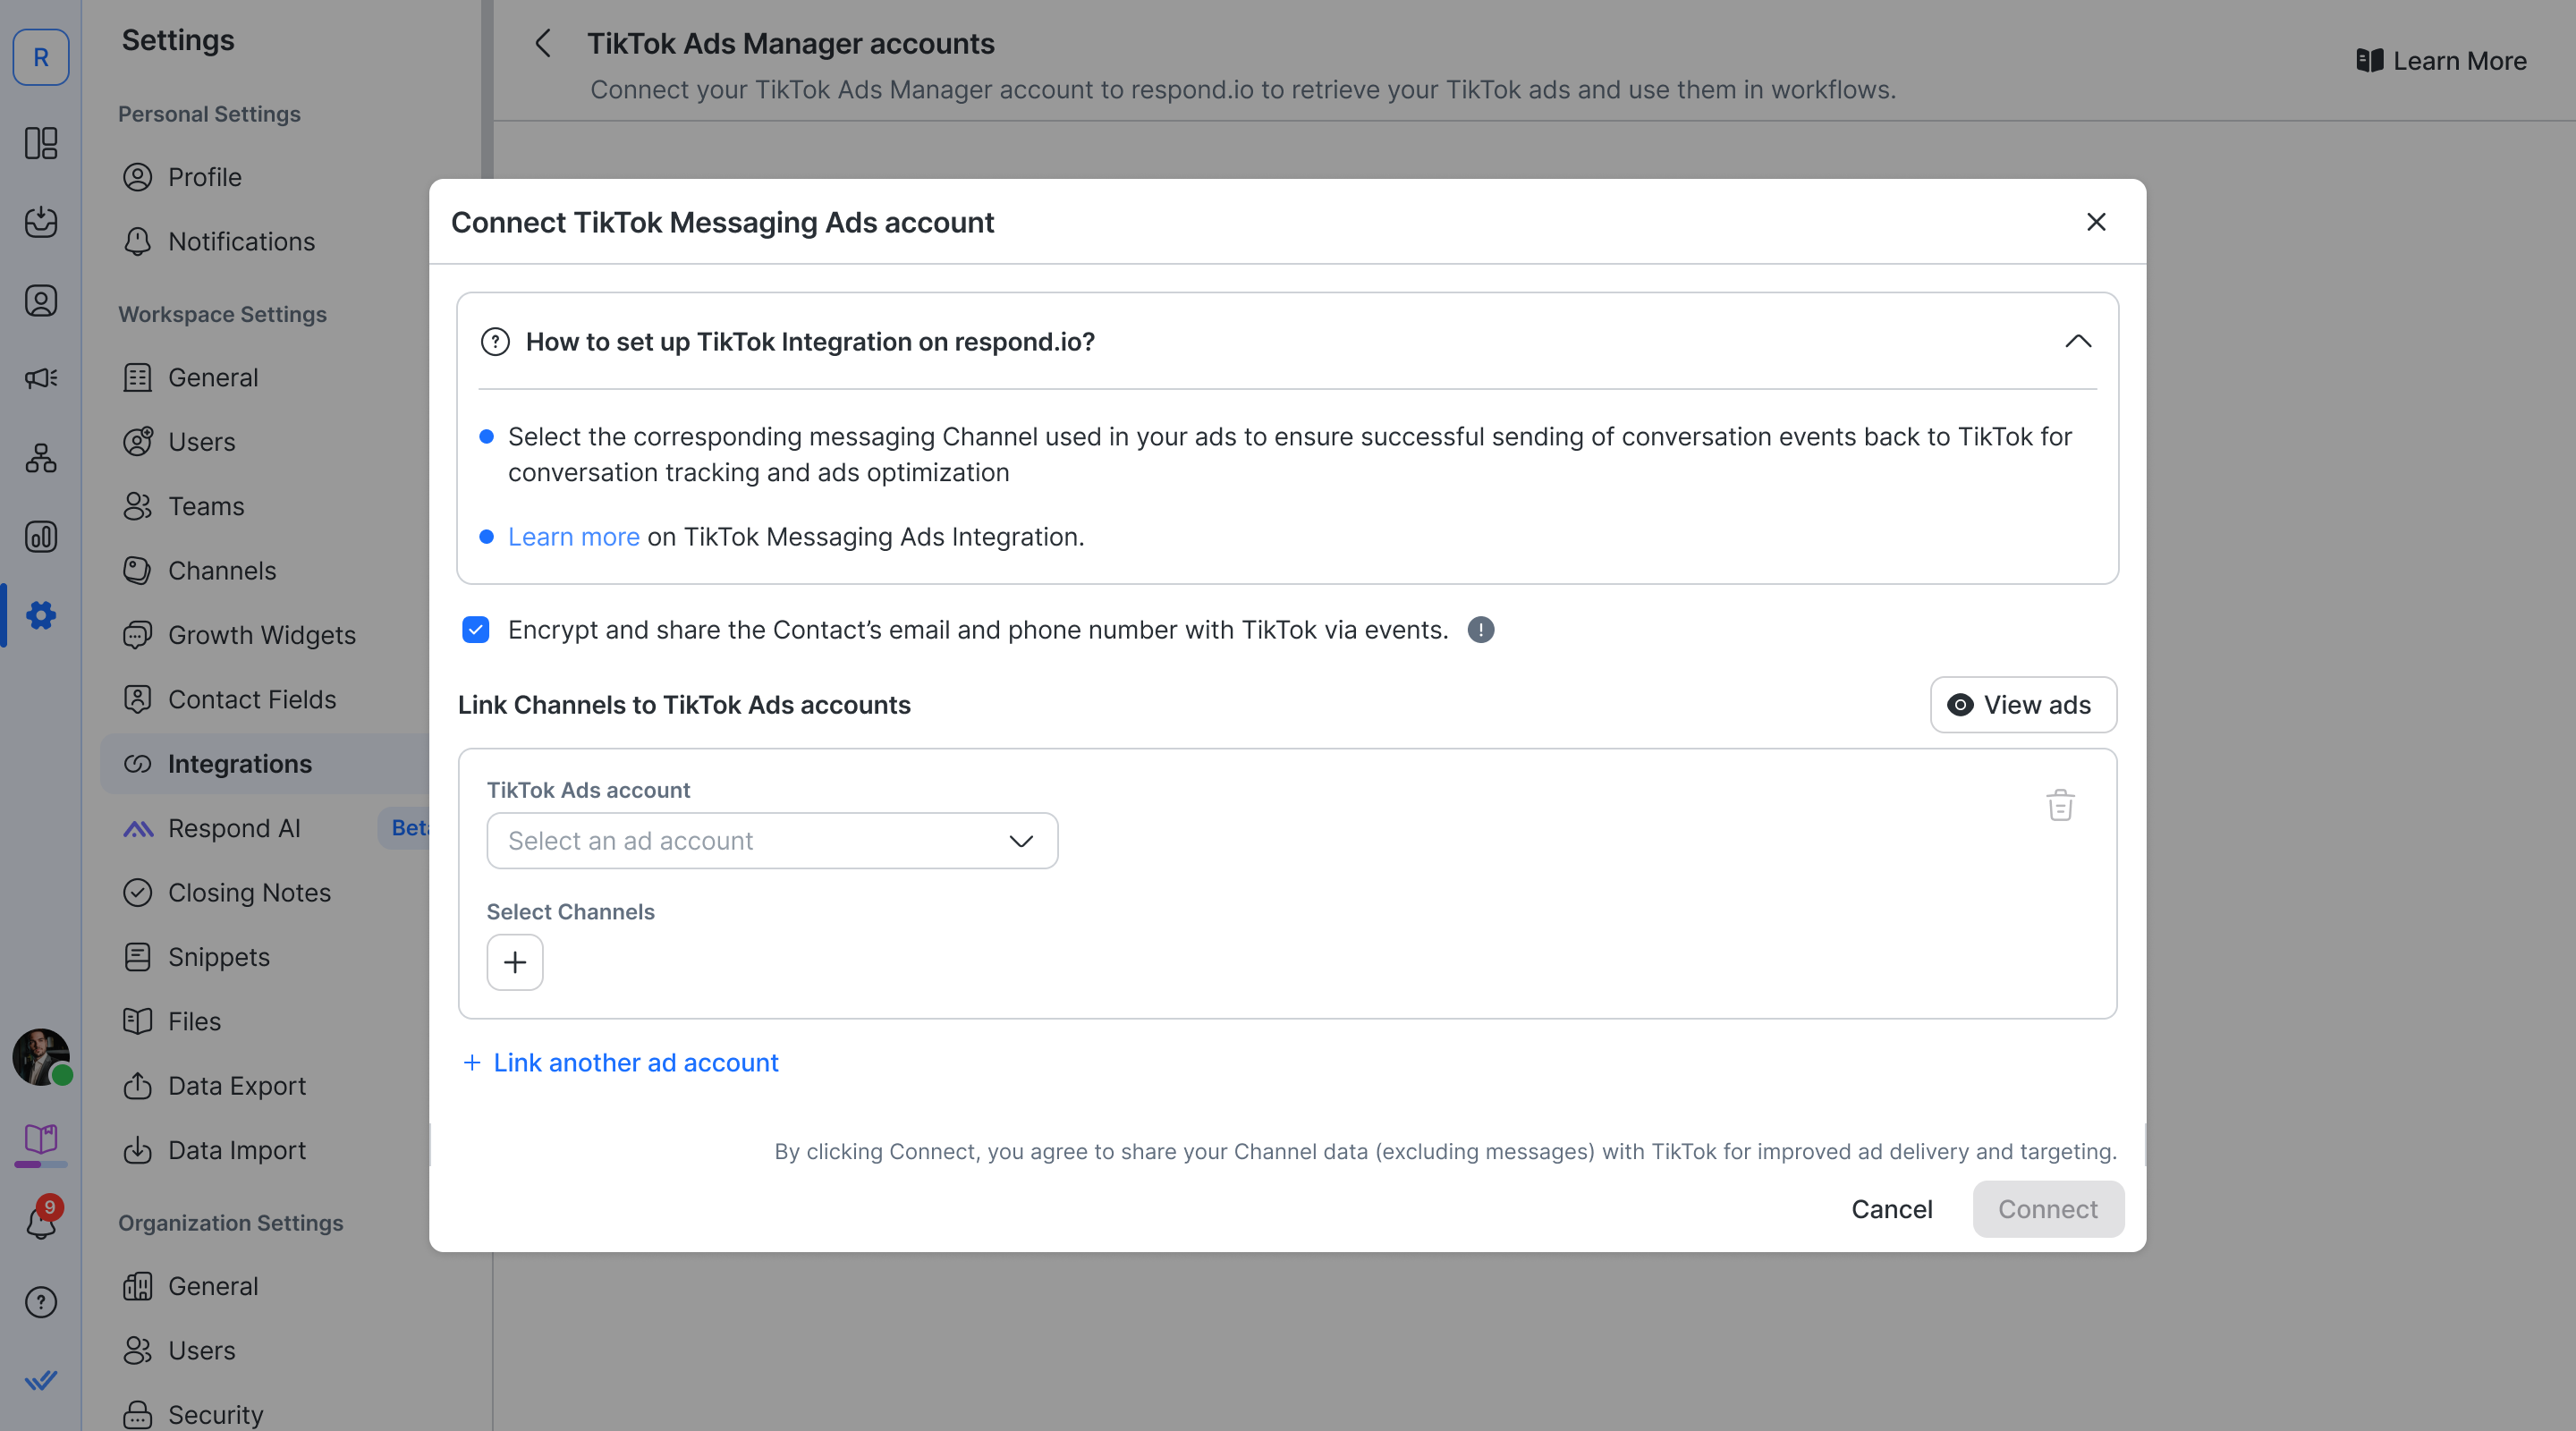This screenshot has height=1431, width=2576.
Task: Click the plus icon under Select Channels
Action: 515,962
